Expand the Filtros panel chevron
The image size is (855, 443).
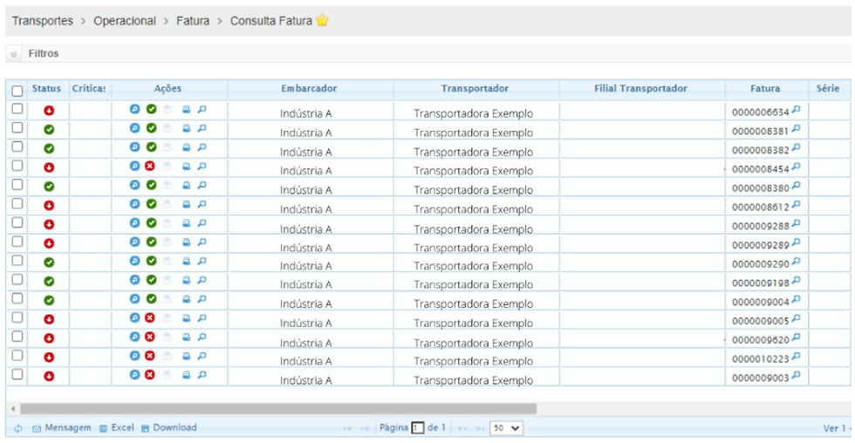tap(14, 54)
